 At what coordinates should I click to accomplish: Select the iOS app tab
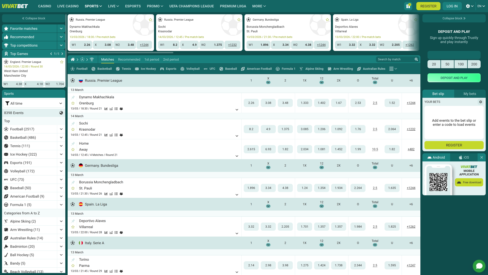pyautogui.click(x=464, y=157)
